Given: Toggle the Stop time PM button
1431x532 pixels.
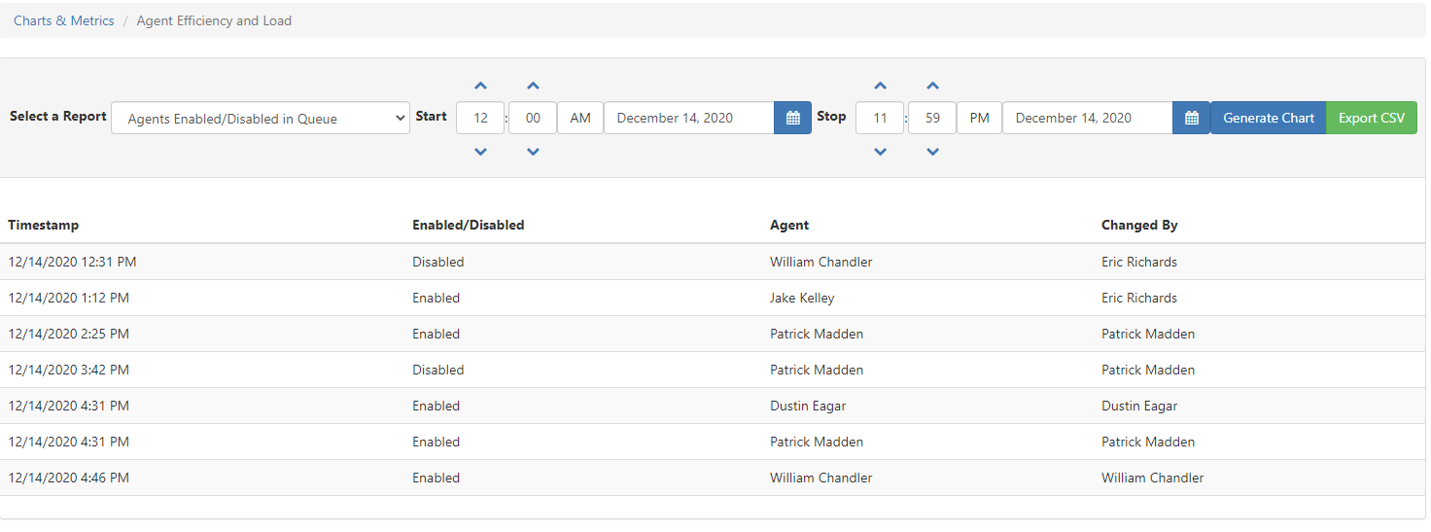Looking at the screenshot, I should pos(979,118).
